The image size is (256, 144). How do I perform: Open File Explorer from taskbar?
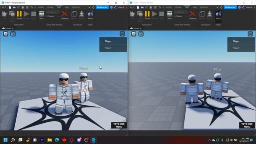click(x=50, y=140)
